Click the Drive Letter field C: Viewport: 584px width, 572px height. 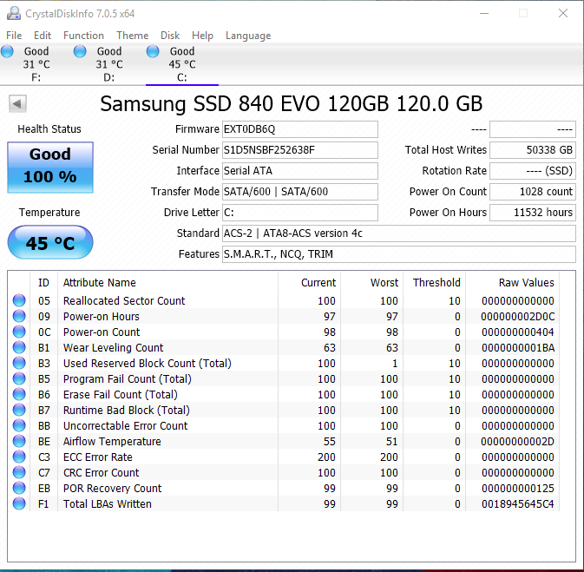click(x=300, y=213)
